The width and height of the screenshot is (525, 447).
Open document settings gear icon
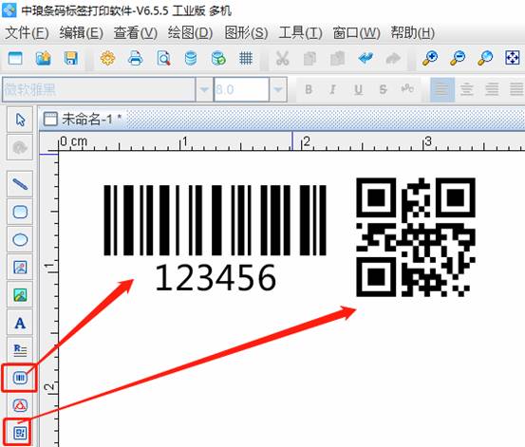(x=108, y=59)
